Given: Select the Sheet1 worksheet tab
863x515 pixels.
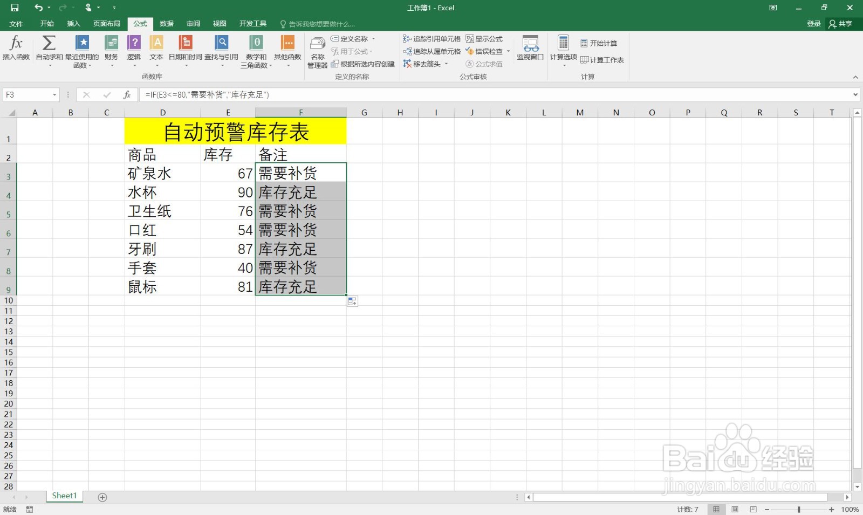Looking at the screenshot, I should [64, 495].
